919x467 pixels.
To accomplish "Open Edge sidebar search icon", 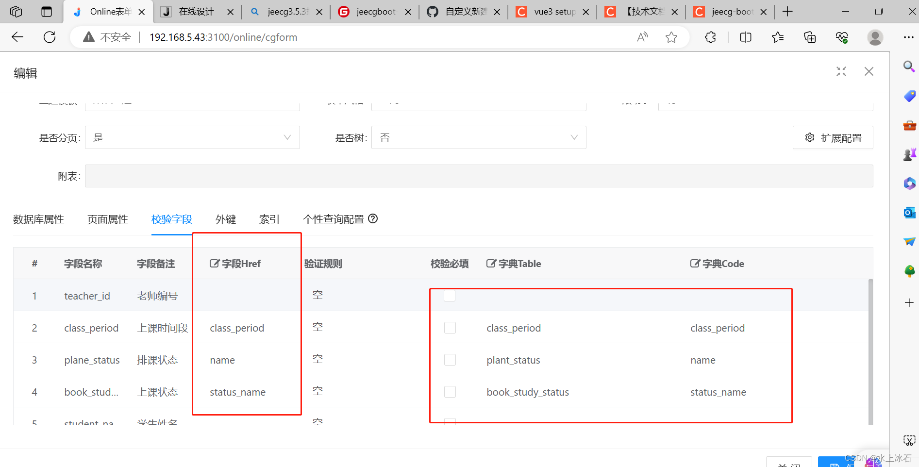I will click(909, 67).
